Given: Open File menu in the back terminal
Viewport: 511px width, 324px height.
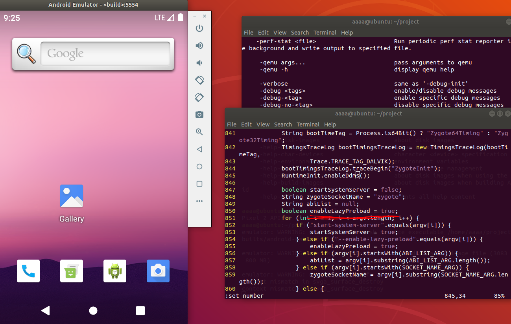Looking at the screenshot, I should point(249,33).
